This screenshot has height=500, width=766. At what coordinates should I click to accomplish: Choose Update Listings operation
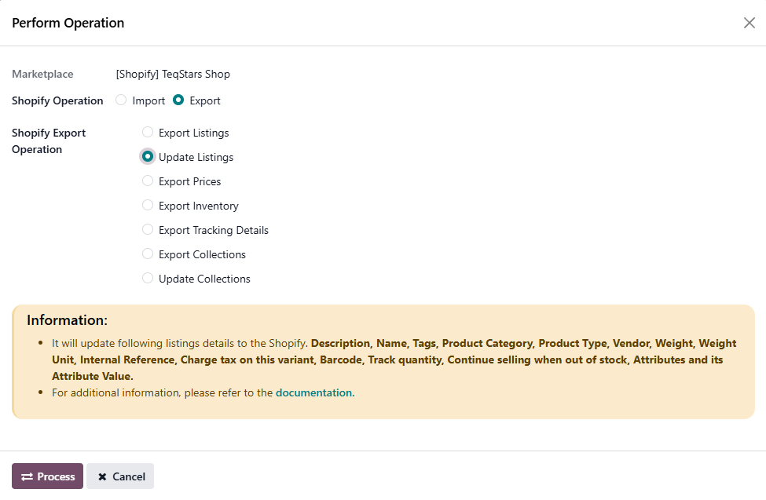pyautogui.click(x=148, y=157)
